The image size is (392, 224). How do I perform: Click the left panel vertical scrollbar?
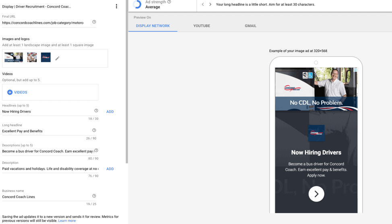(x=127, y=81)
